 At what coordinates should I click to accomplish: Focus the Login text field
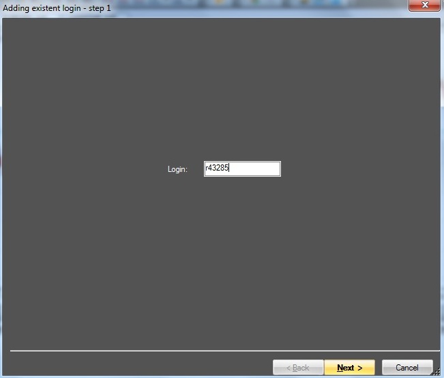pyautogui.click(x=242, y=169)
